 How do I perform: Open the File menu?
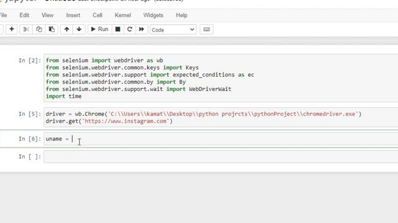pyautogui.click(x=4, y=15)
